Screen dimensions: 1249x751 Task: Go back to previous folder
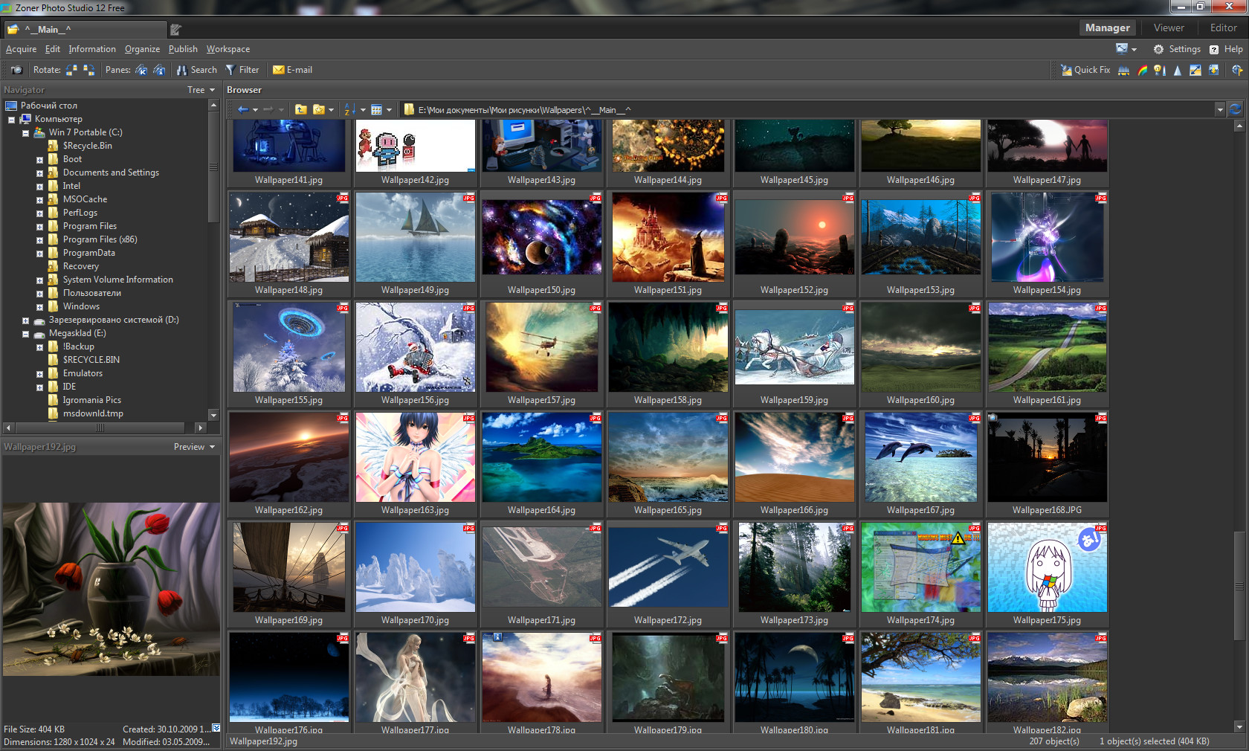[x=243, y=109]
